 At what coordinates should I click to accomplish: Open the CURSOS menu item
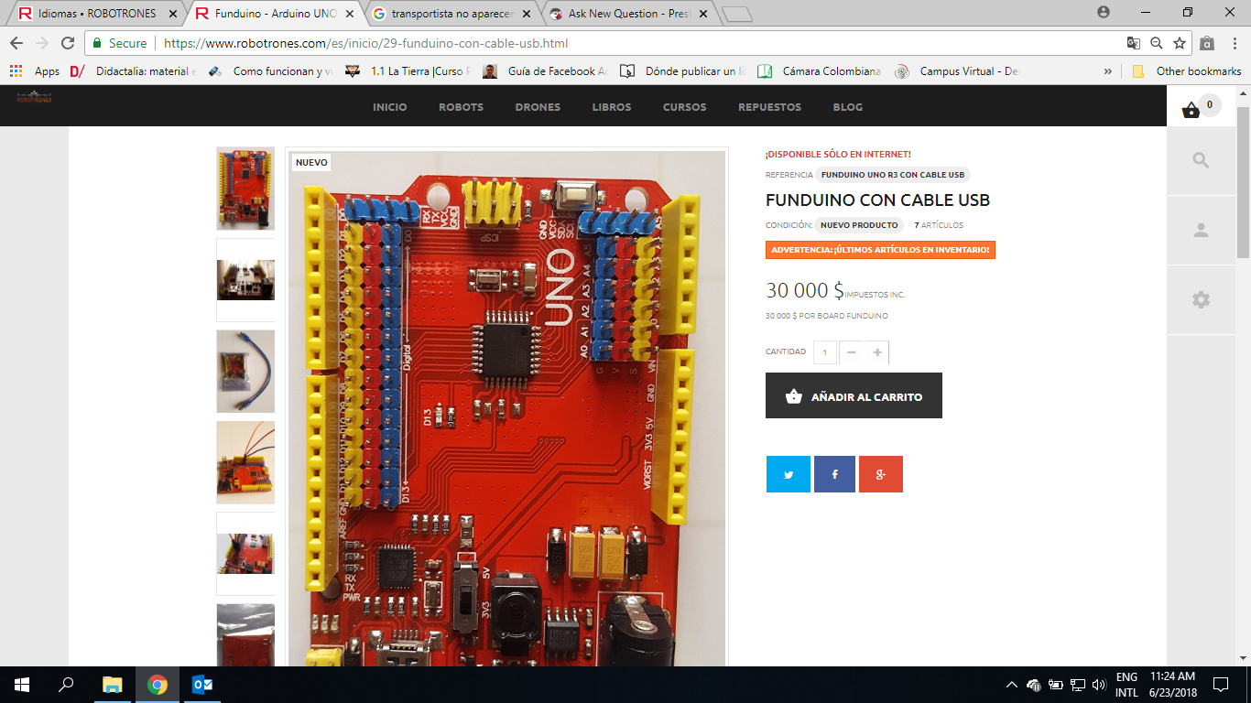pos(685,107)
